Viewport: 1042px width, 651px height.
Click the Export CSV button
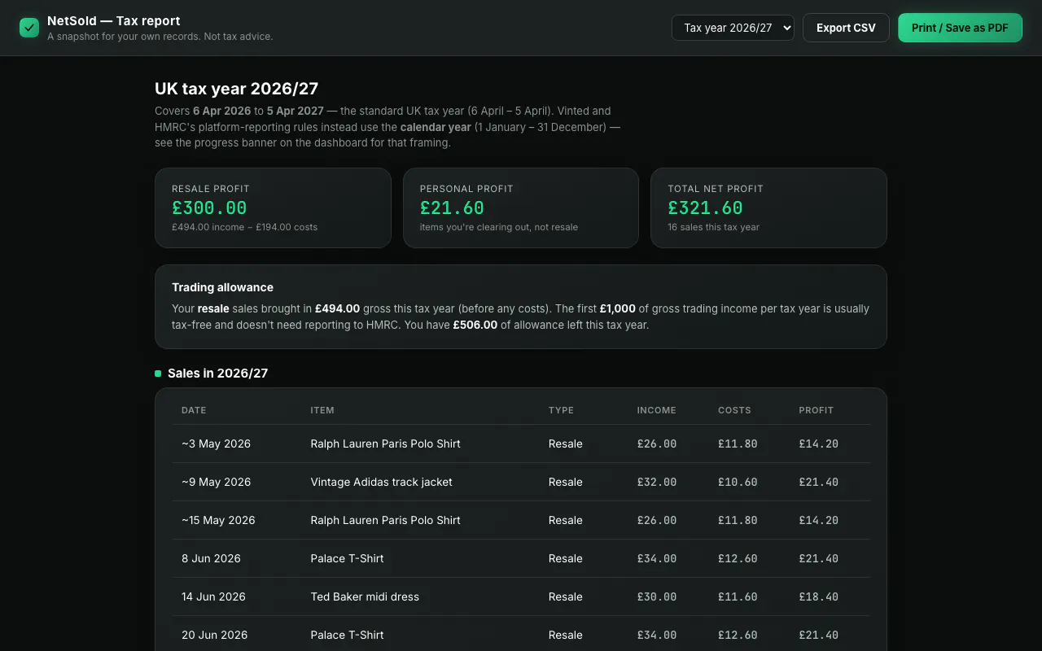[x=846, y=28]
